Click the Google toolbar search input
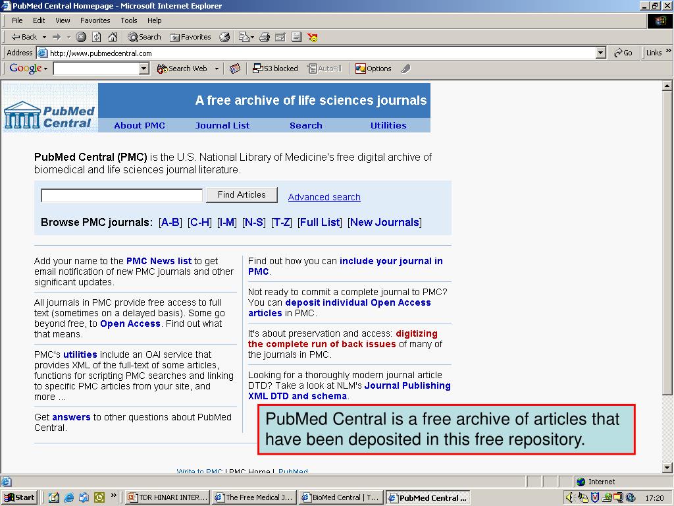This screenshot has width=674, height=506. (x=96, y=69)
